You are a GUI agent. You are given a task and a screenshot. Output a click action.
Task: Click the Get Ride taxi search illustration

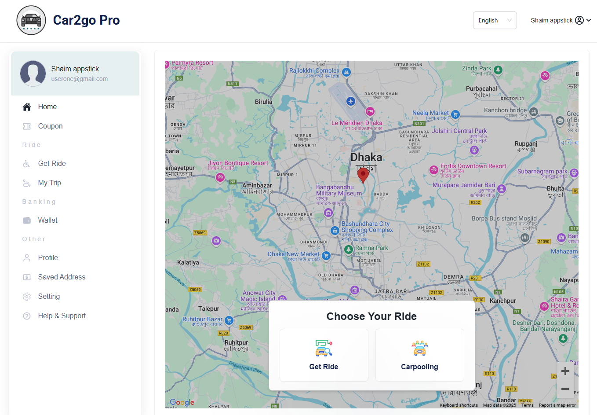[324, 348]
